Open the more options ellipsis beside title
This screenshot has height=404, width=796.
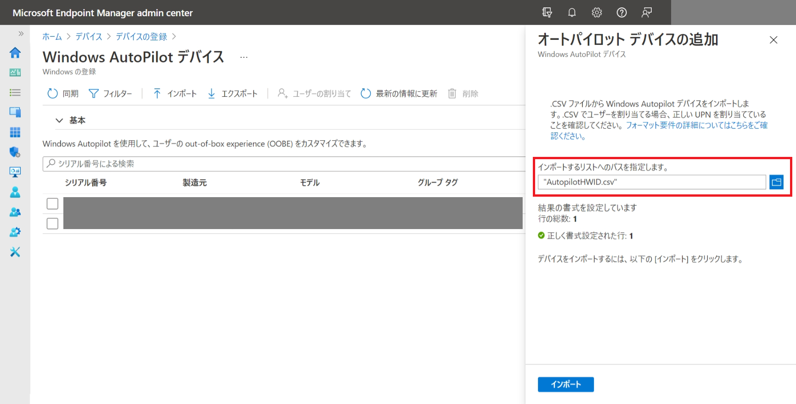244,57
